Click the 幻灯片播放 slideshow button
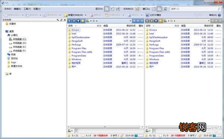The image size is (224, 139). (153, 15)
